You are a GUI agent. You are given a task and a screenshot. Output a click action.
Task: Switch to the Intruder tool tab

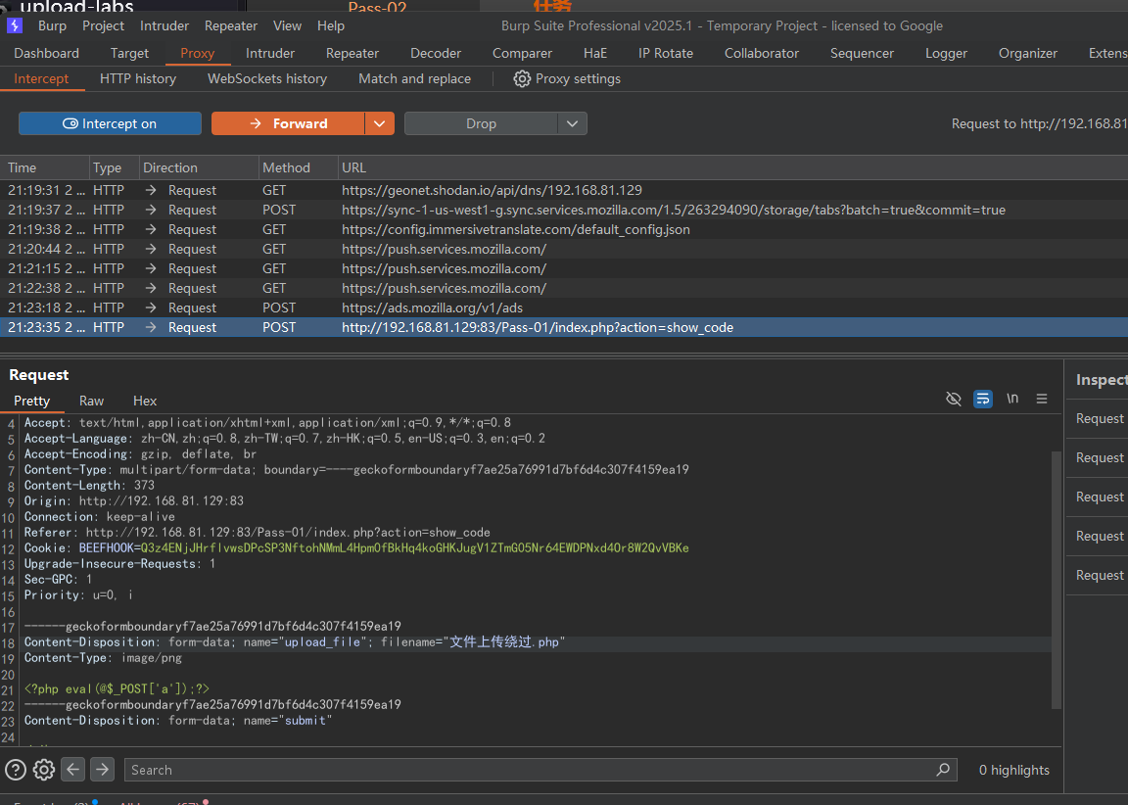pos(270,53)
